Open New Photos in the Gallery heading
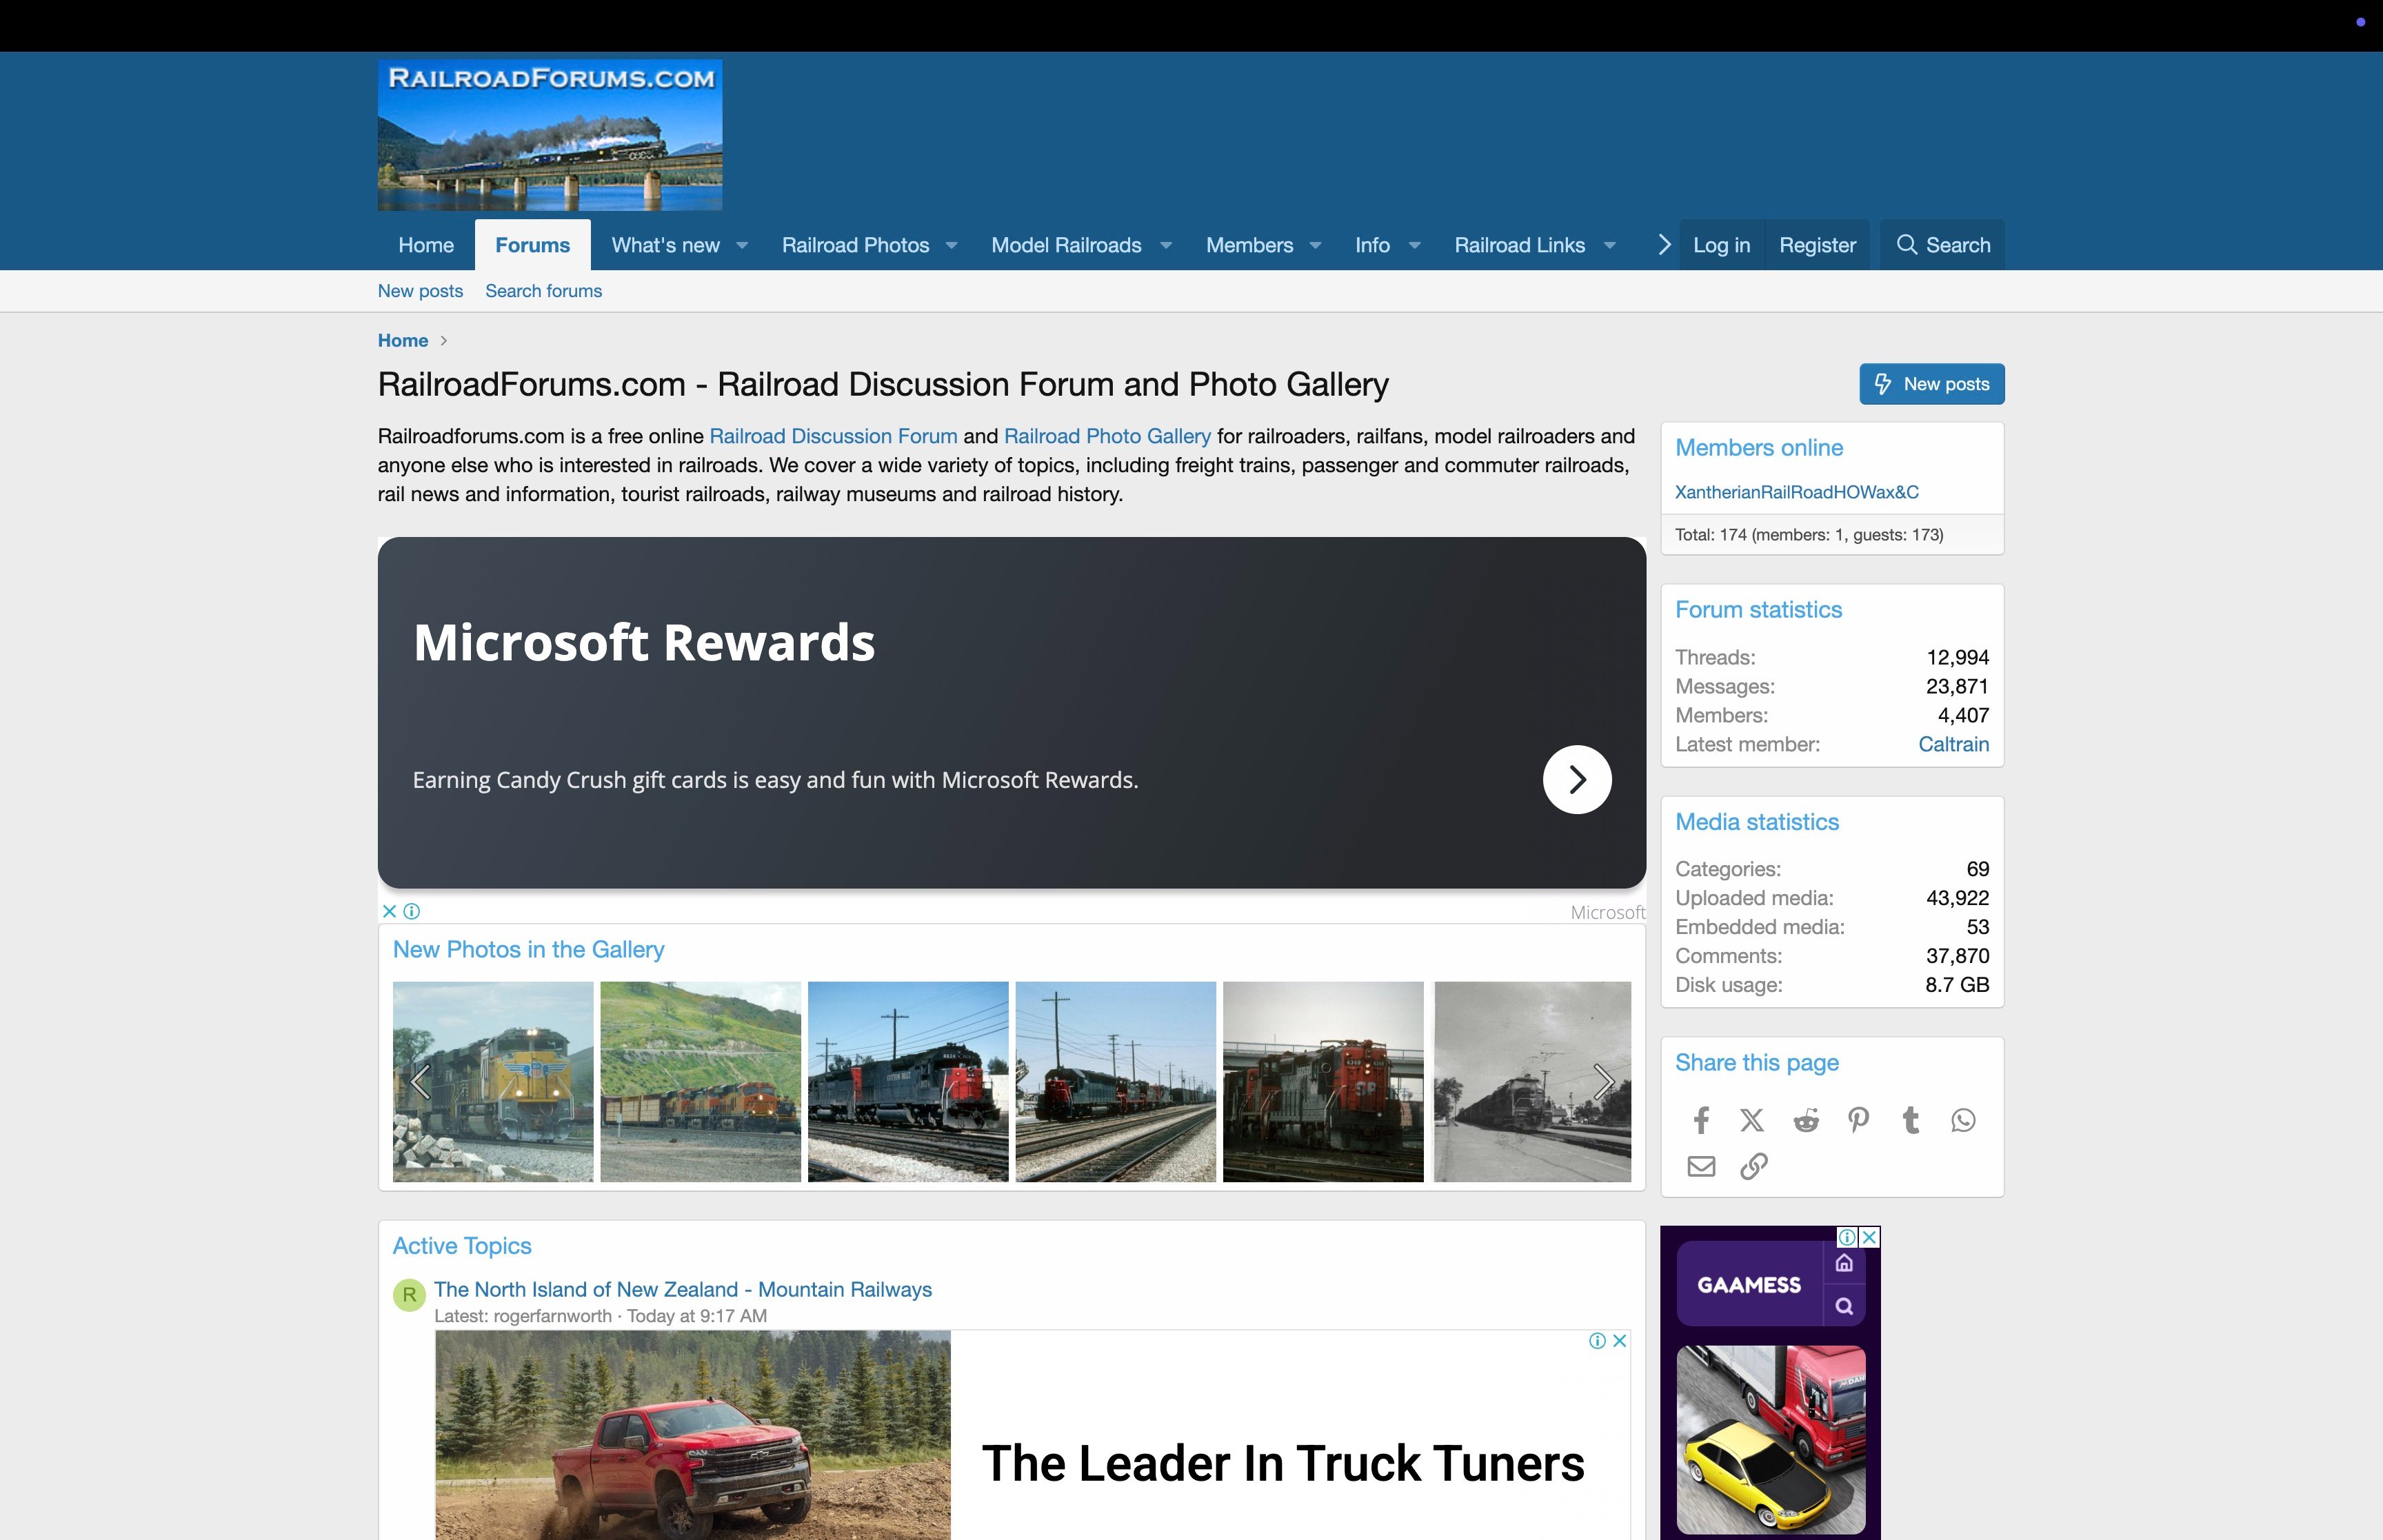Viewport: 2383px width, 1540px height. coord(528,950)
